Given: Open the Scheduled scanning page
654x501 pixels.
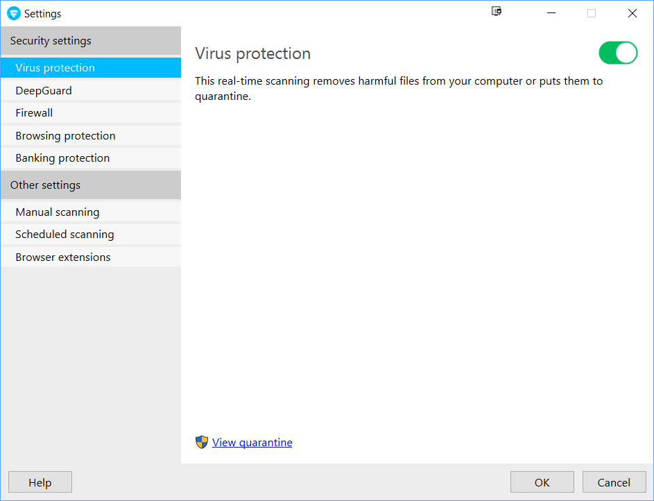Looking at the screenshot, I should pyautogui.click(x=90, y=235).
